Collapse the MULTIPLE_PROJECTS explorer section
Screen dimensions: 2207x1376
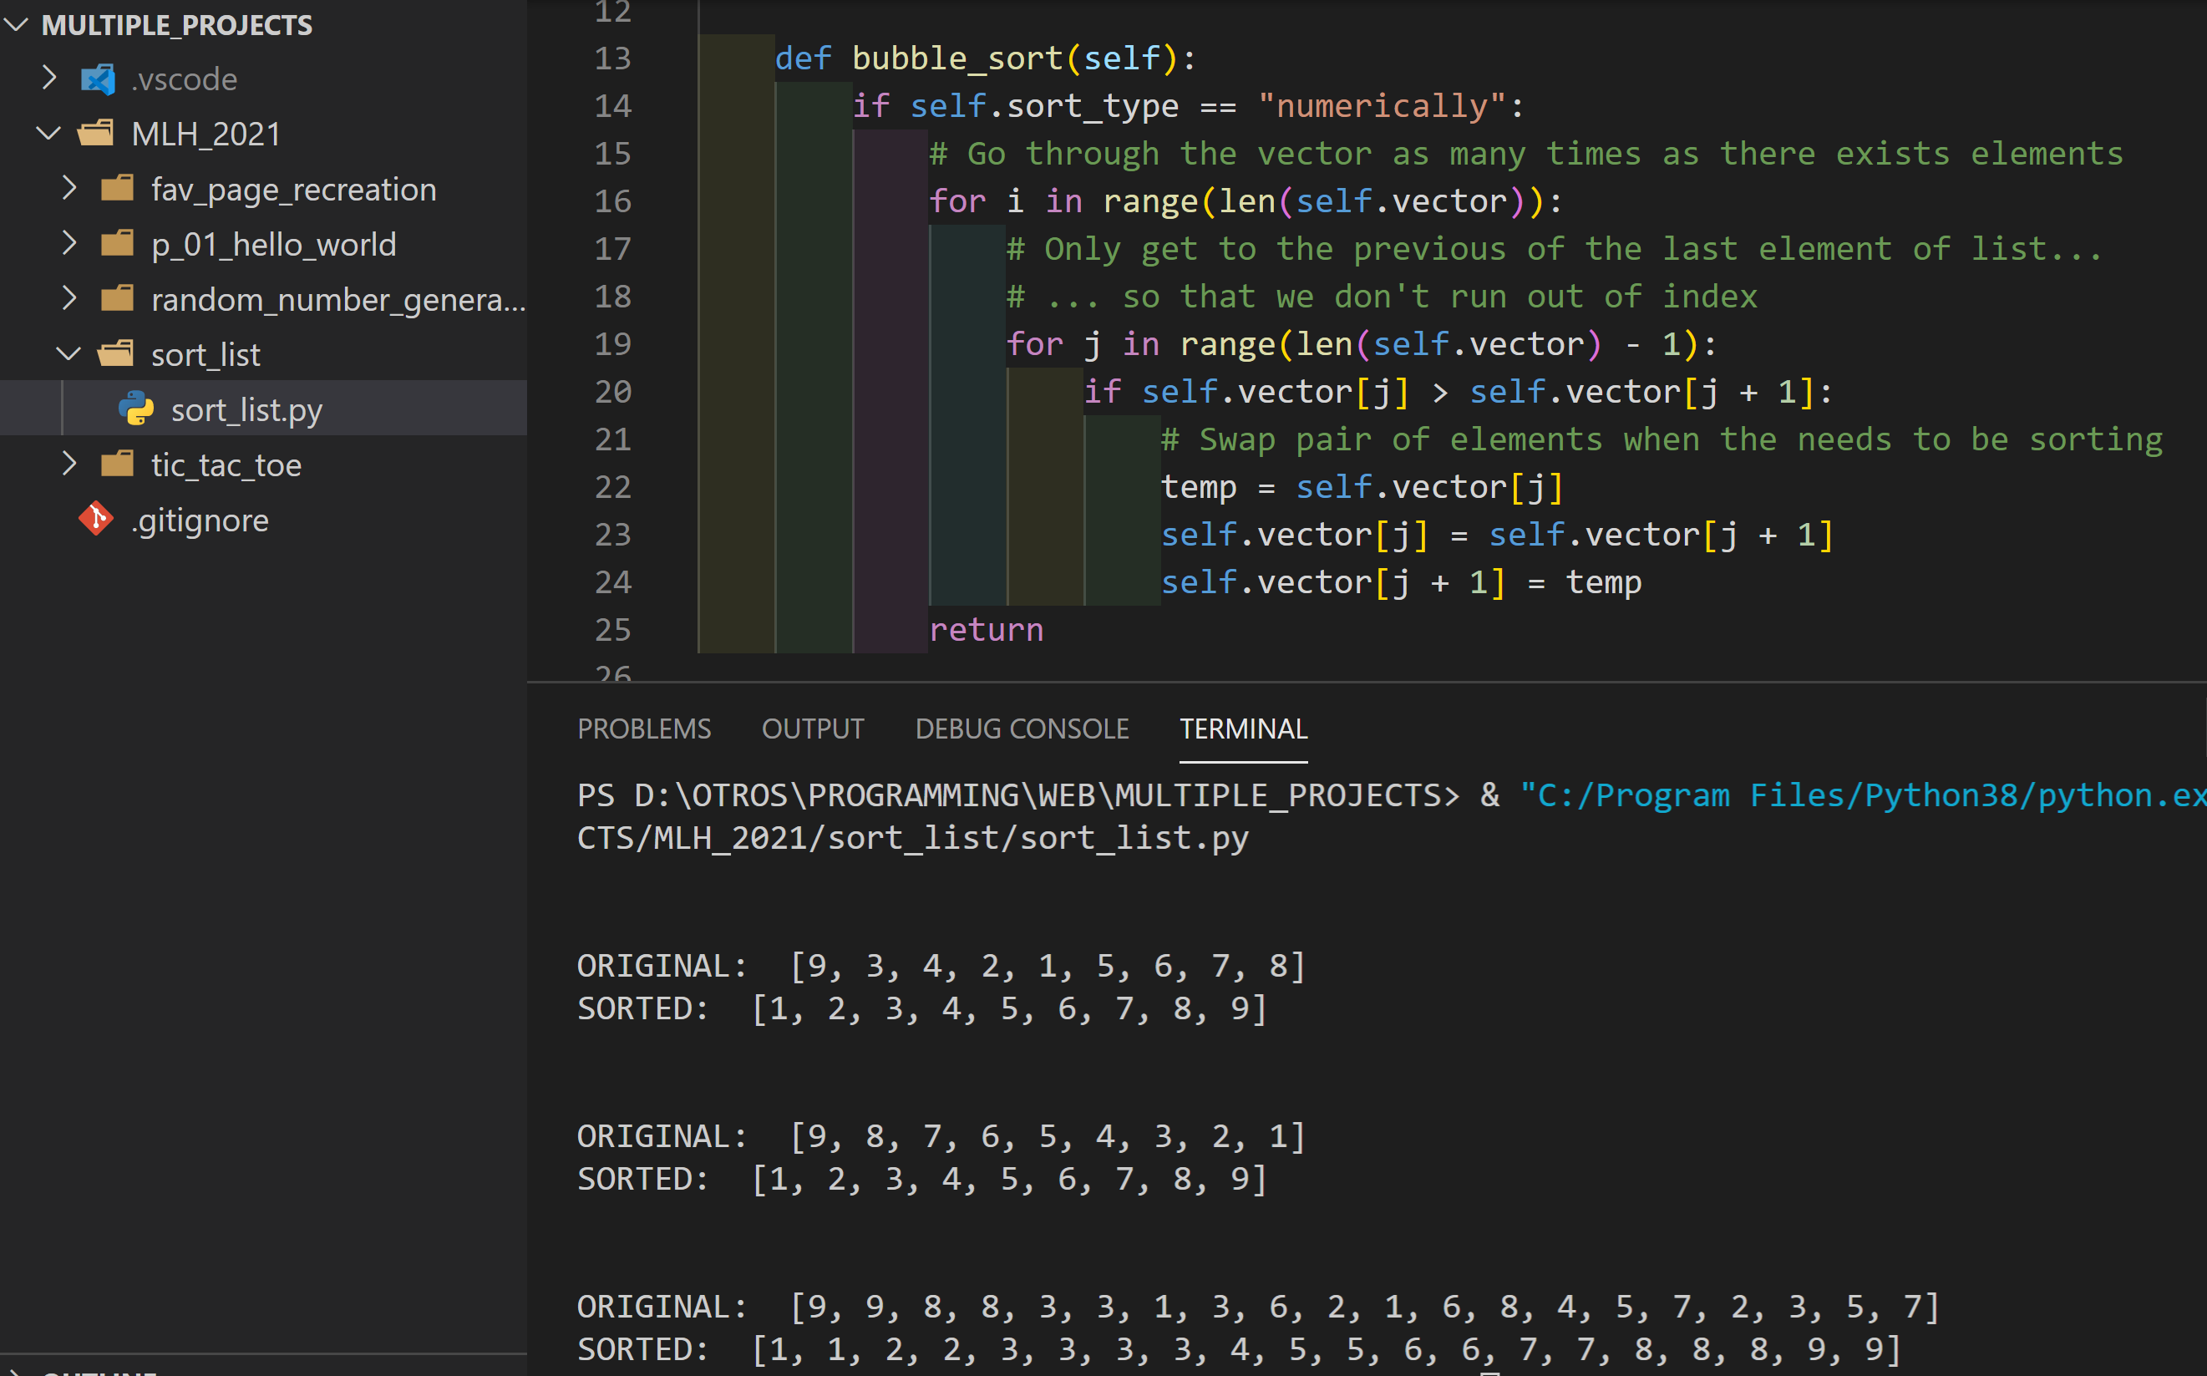[x=17, y=24]
